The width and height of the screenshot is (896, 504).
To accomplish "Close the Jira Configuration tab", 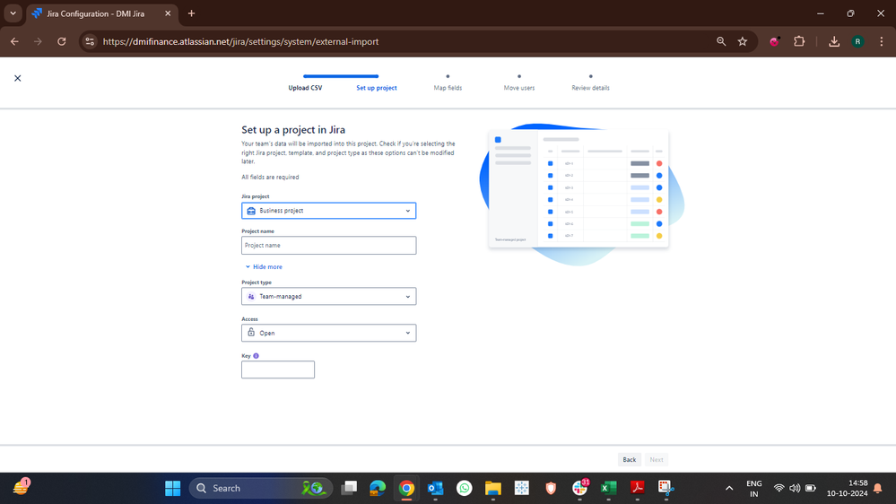I will pyautogui.click(x=168, y=13).
